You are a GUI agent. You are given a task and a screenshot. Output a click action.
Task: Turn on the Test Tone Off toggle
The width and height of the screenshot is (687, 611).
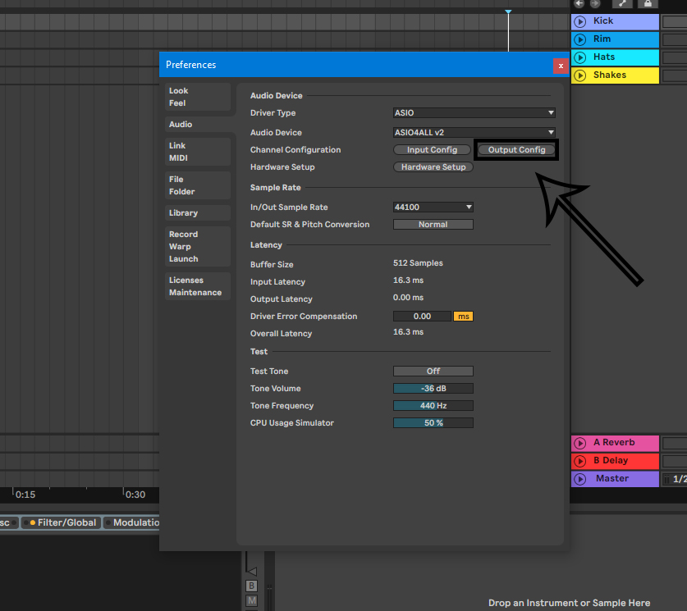coord(433,372)
